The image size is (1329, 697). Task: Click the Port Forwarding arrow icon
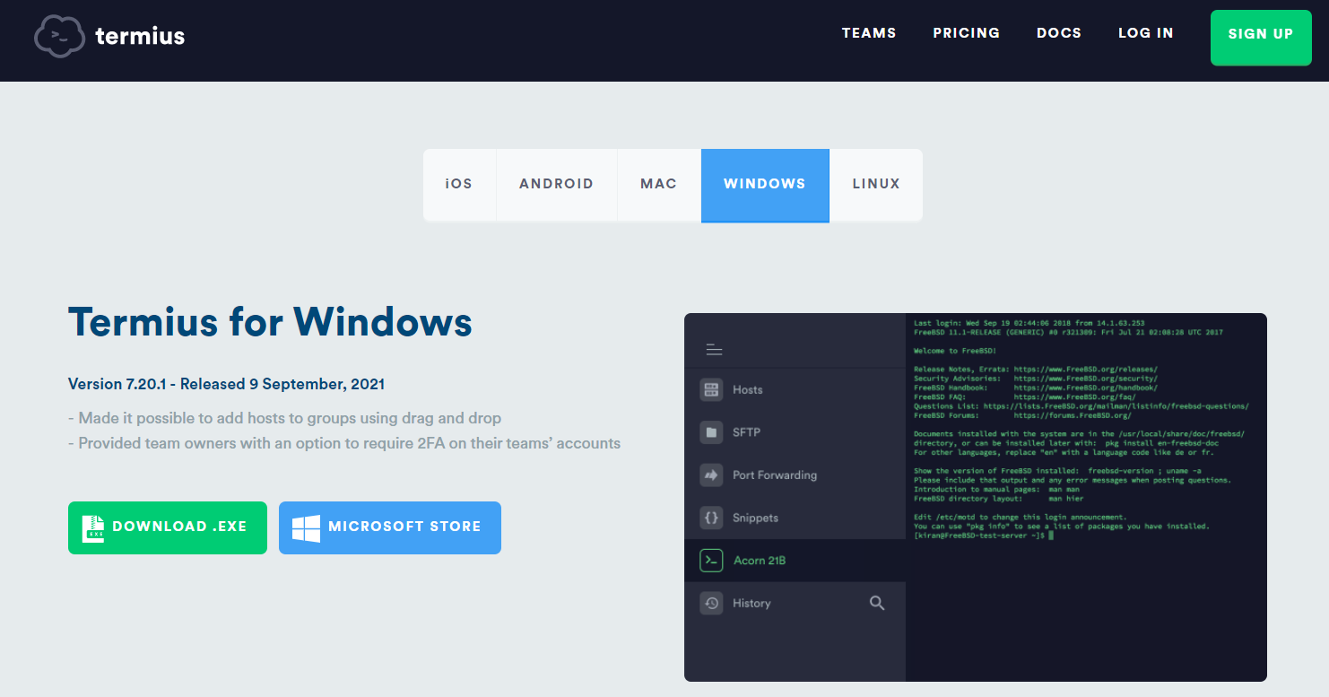711,475
